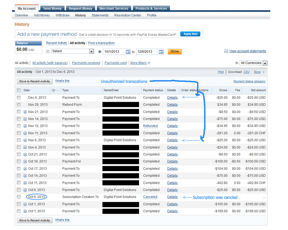Click top Move to Recent Activity button
This screenshot has width=288, height=230.
point(34,82)
